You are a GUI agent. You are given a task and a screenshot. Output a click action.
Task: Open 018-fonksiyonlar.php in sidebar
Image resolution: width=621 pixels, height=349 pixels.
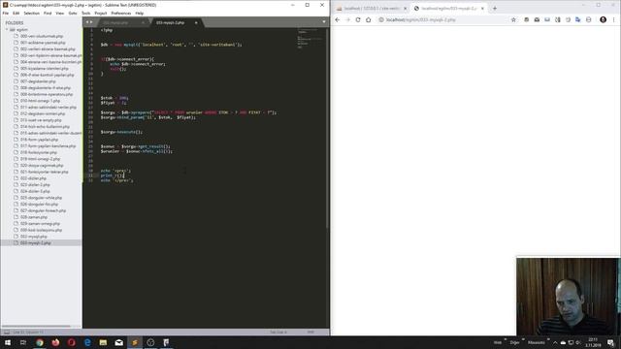click(x=39, y=152)
